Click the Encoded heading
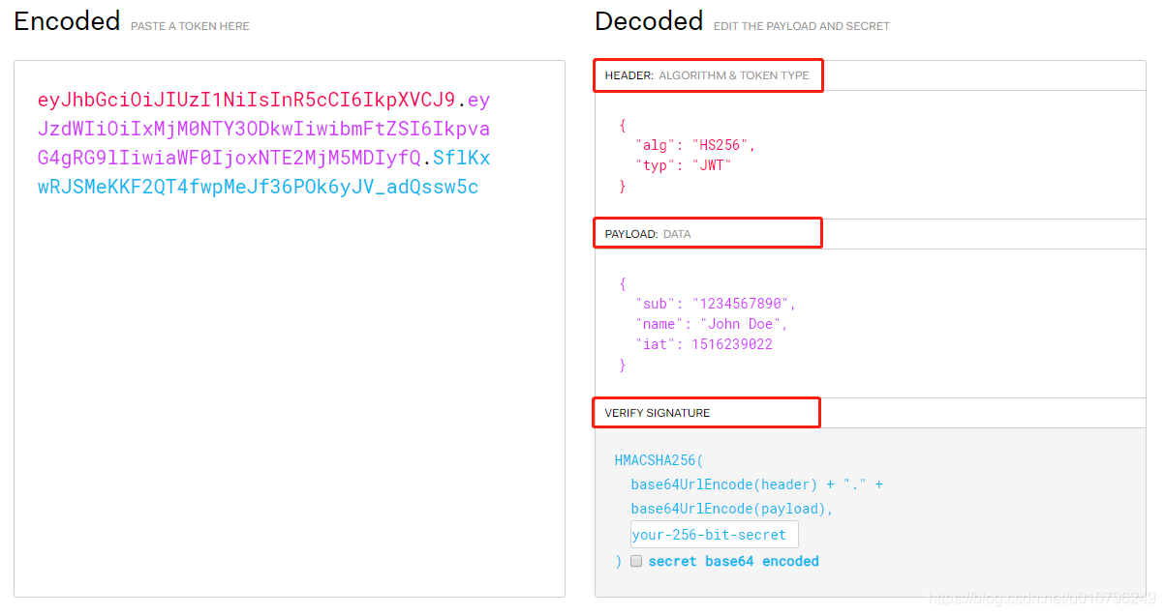Image resolution: width=1165 pixels, height=616 pixels. tap(67, 21)
